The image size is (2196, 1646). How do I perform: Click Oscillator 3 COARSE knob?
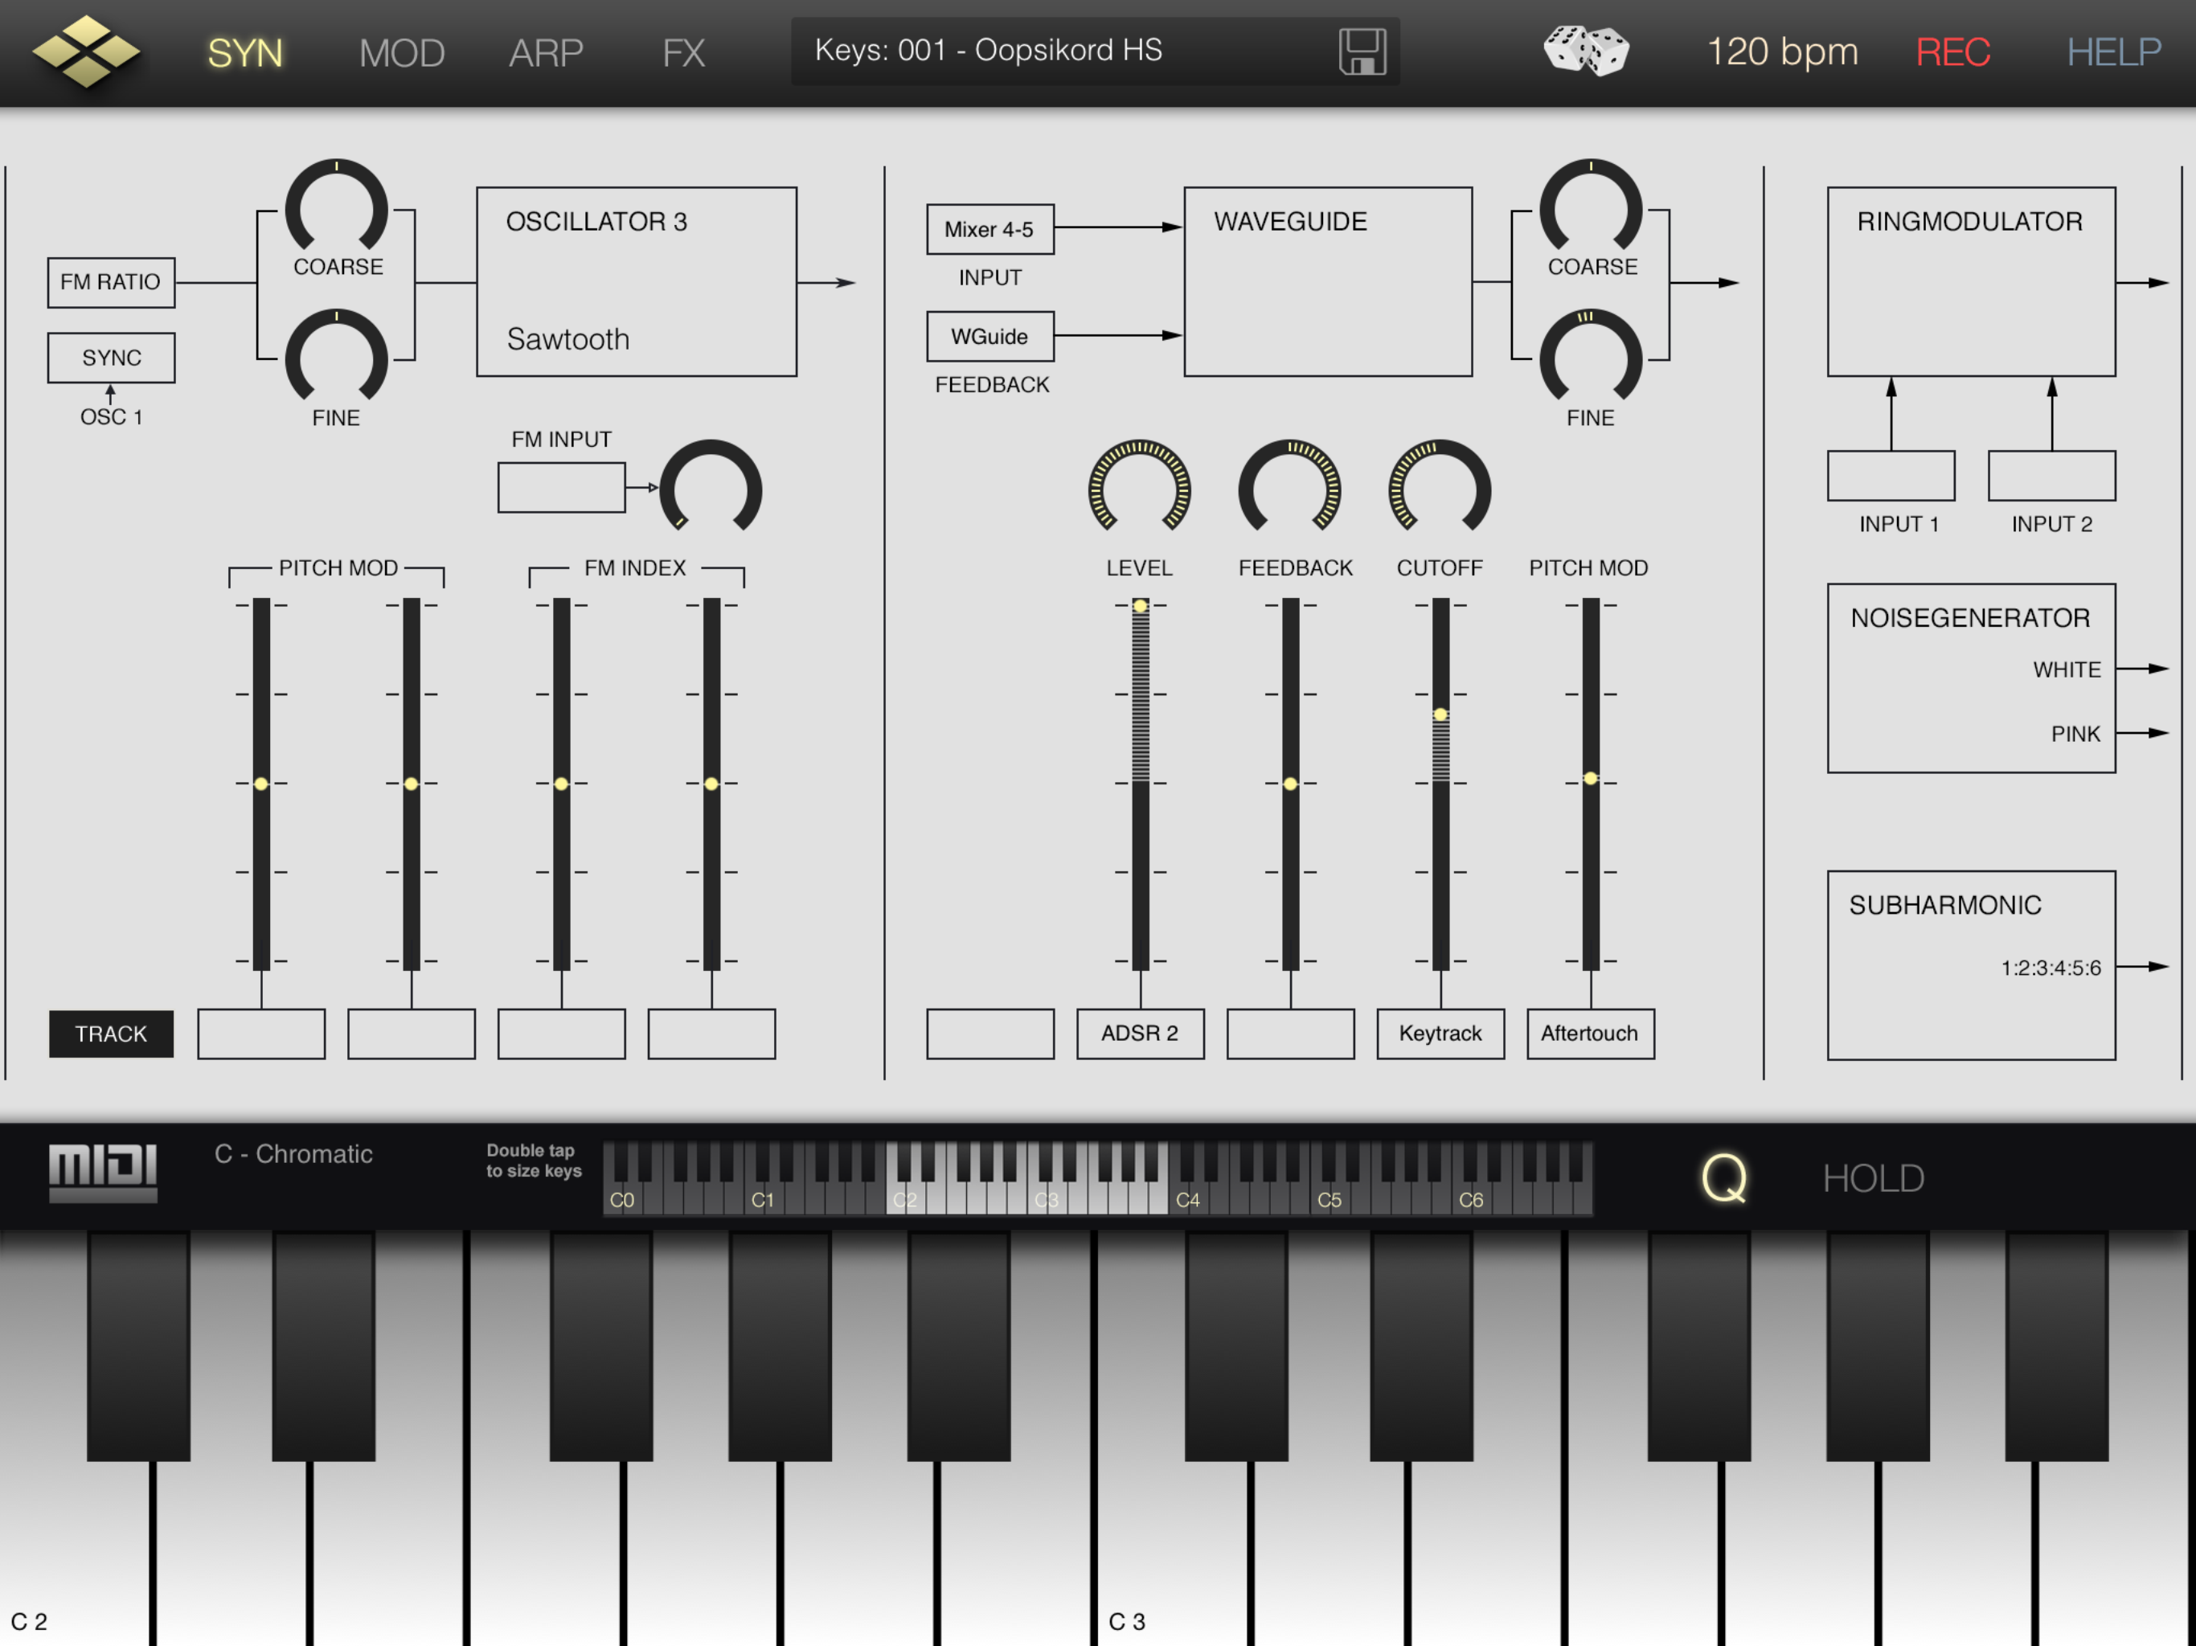[x=337, y=210]
